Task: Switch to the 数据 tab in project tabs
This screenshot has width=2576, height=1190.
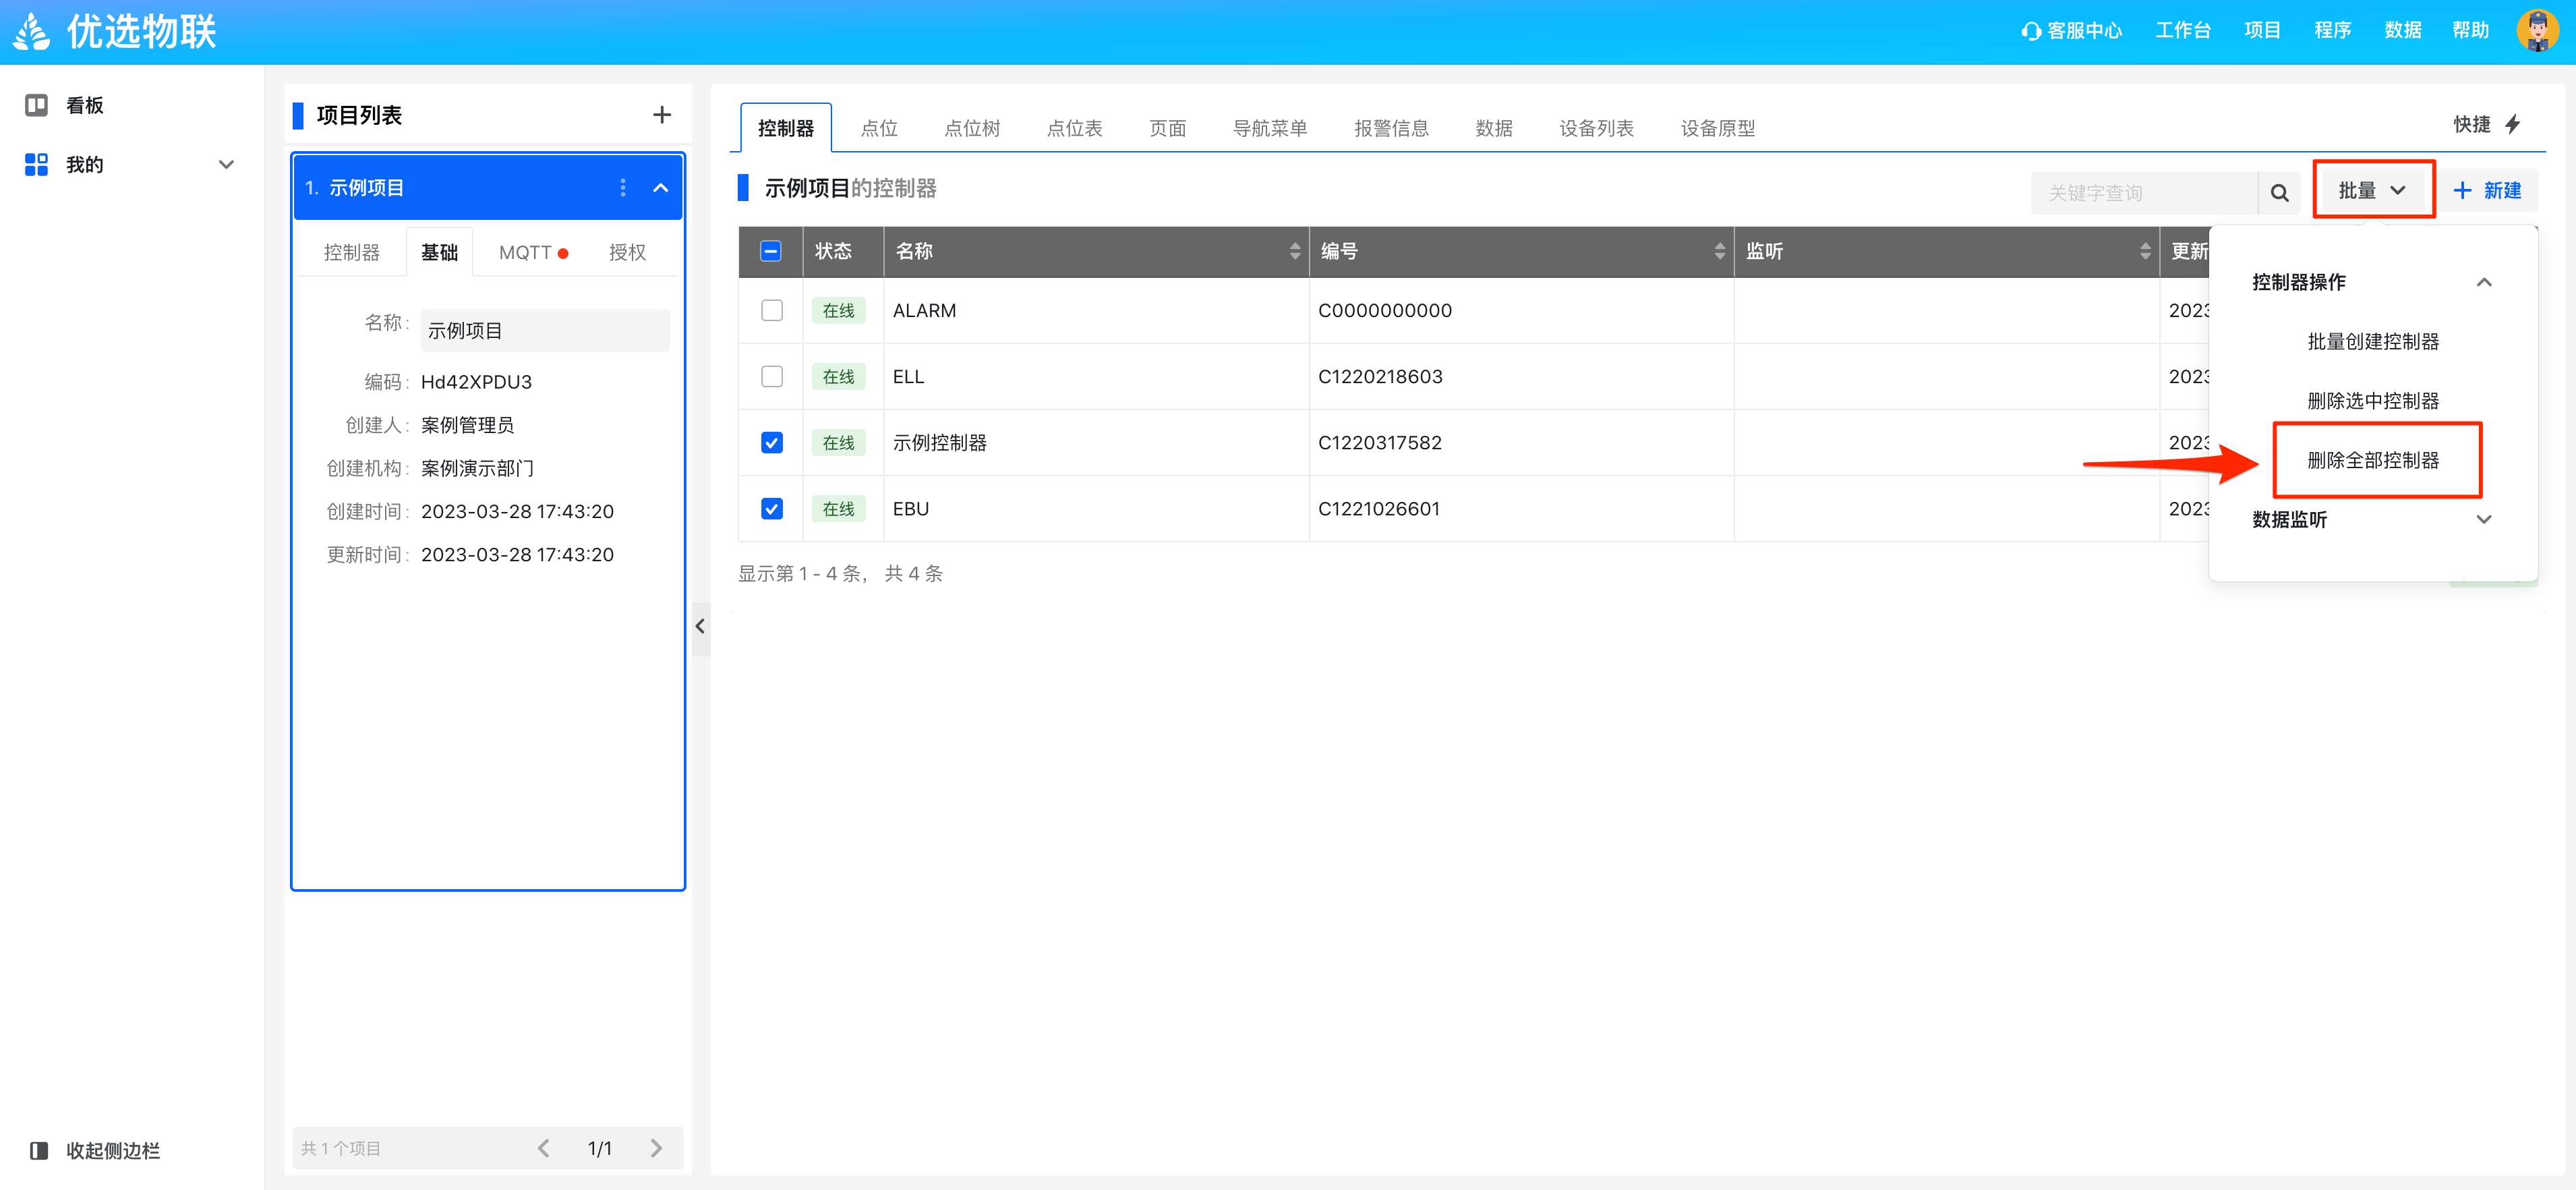Action: pos(1493,128)
